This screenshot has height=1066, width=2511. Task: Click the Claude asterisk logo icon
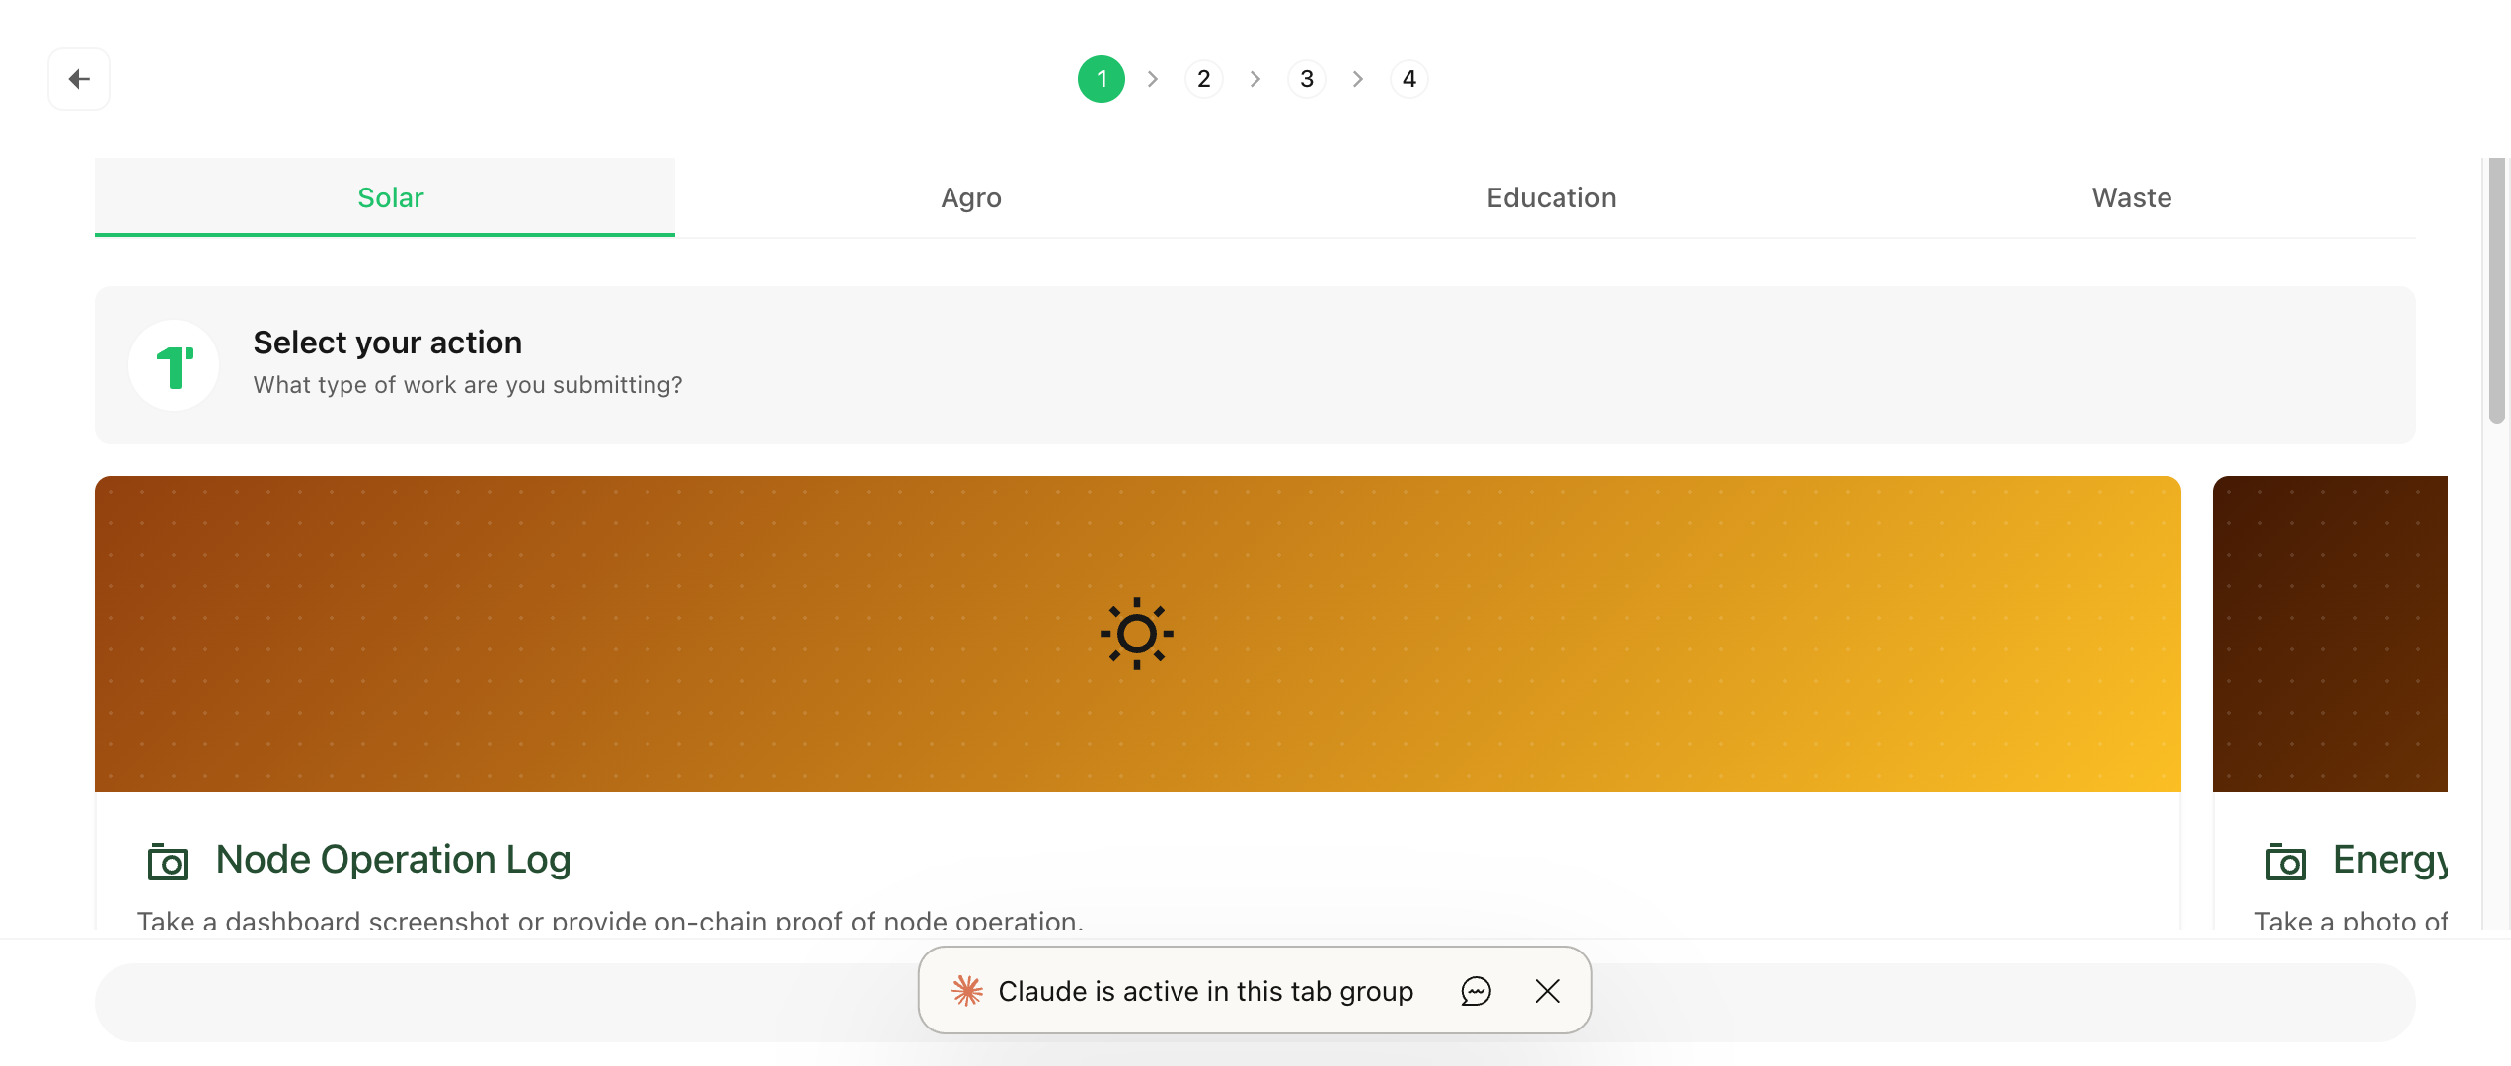(x=967, y=991)
